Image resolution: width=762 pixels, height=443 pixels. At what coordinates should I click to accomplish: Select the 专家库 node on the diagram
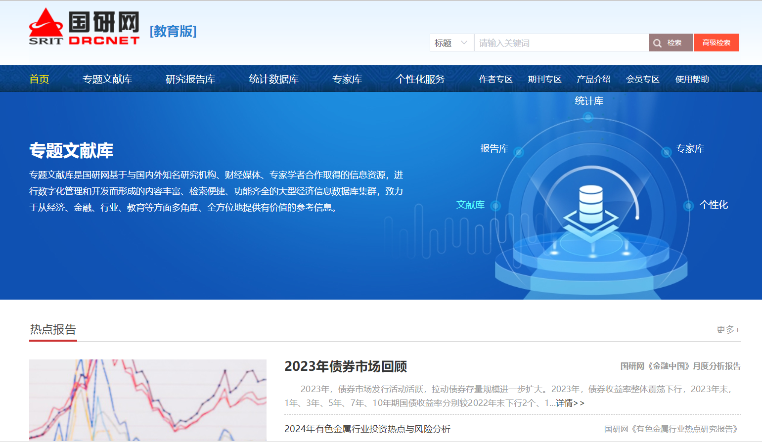point(667,152)
